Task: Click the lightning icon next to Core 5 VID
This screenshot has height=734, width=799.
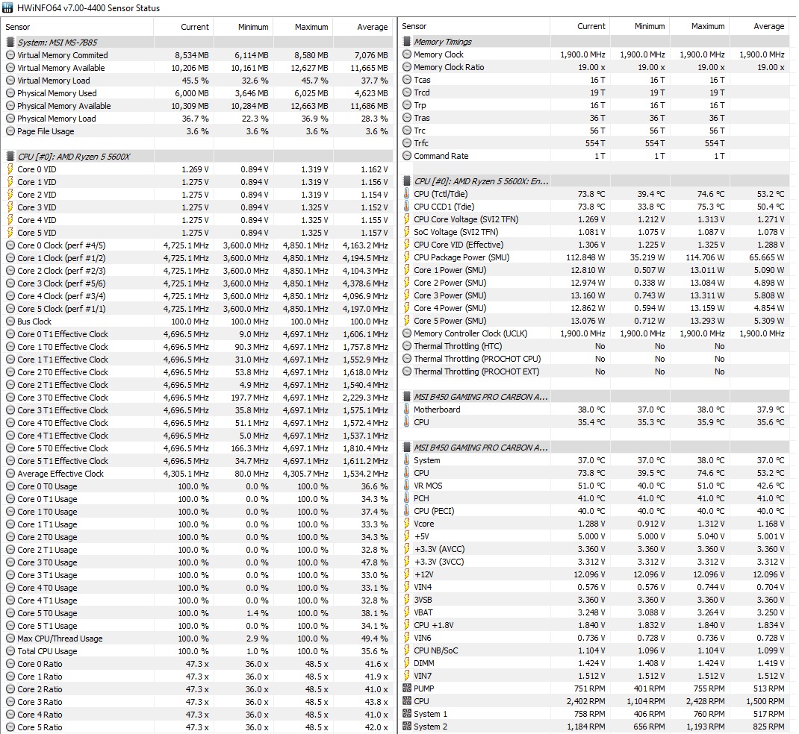Action: 10,233
